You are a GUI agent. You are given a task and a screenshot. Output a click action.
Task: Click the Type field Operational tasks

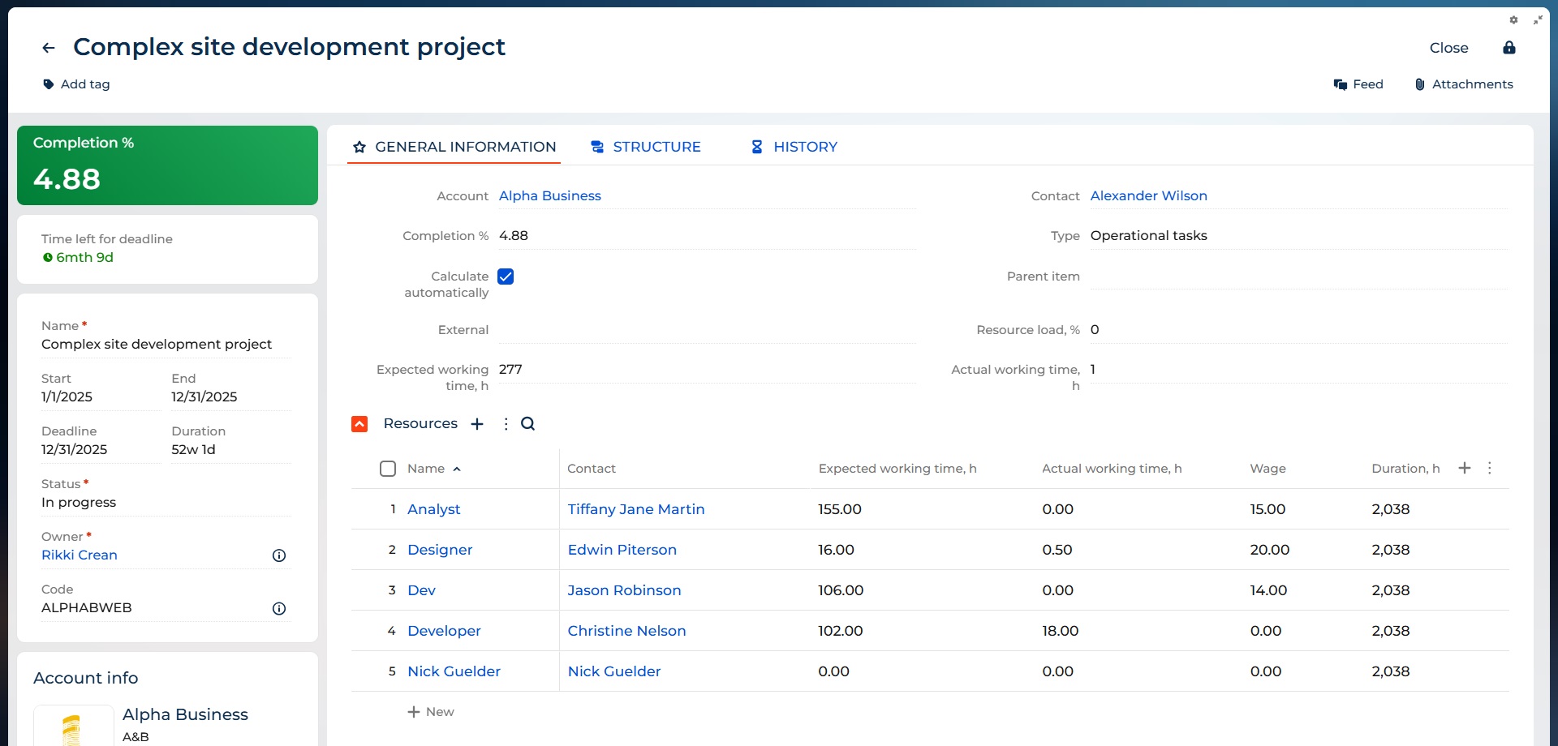pyautogui.click(x=1298, y=236)
